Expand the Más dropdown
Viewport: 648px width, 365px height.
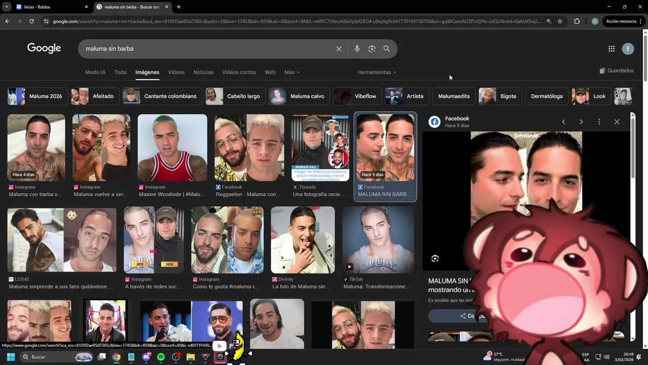click(292, 72)
